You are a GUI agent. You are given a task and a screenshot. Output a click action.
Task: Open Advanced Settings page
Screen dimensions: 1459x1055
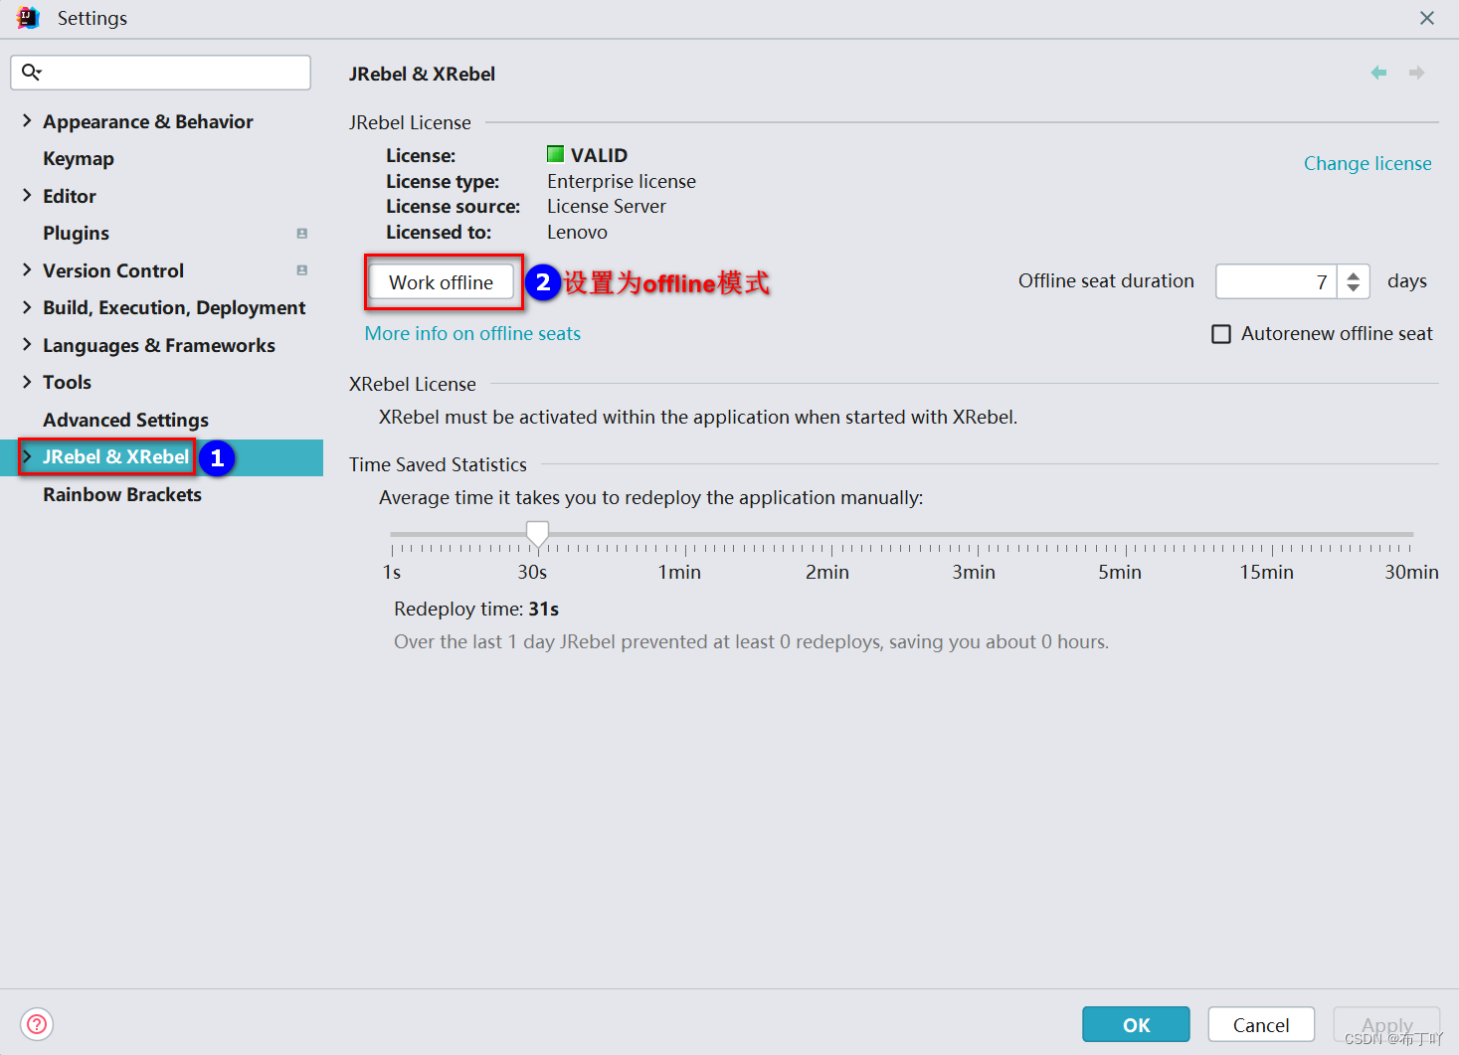point(125,420)
